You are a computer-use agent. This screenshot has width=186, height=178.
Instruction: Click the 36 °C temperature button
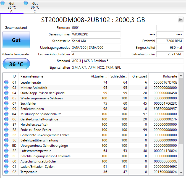16,64
